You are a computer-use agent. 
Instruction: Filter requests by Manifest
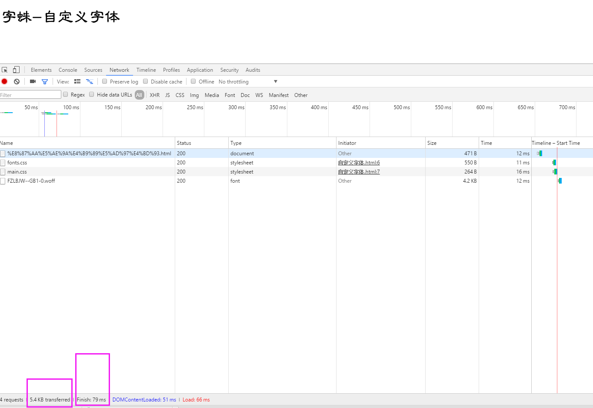pos(279,95)
